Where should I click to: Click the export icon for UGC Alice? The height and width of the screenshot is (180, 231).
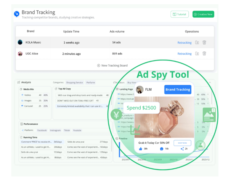point(197,54)
